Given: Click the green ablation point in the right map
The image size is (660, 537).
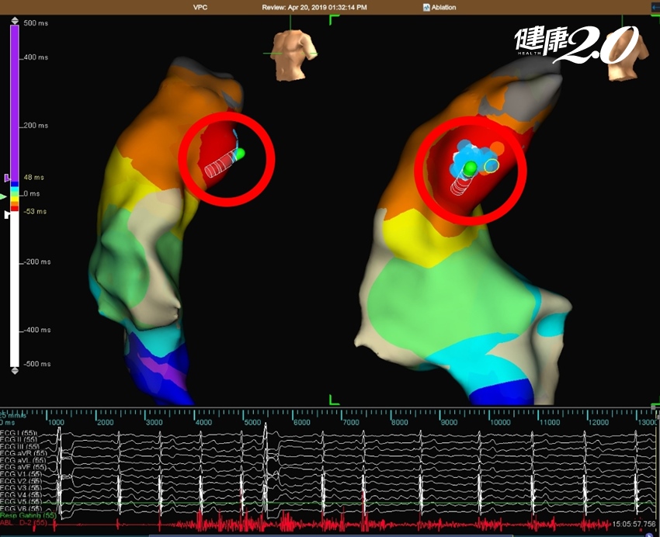Looking at the screenshot, I should (469, 168).
